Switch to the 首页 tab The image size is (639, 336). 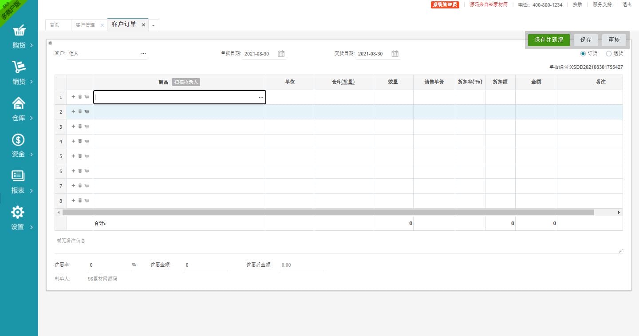pos(55,25)
